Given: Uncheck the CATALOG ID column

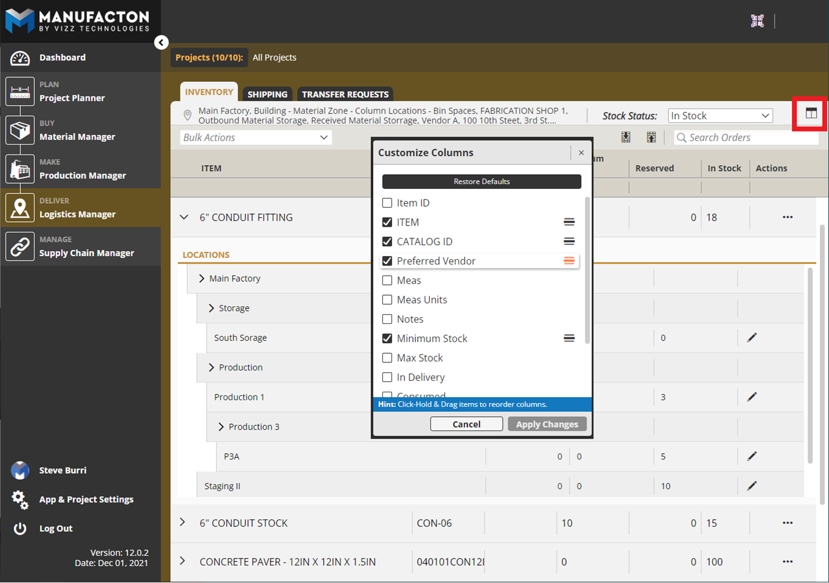Looking at the screenshot, I should tap(387, 241).
